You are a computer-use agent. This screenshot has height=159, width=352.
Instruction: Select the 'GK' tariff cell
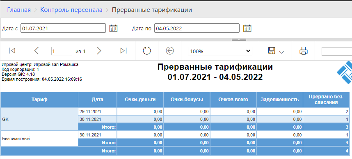(x=39, y=119)
